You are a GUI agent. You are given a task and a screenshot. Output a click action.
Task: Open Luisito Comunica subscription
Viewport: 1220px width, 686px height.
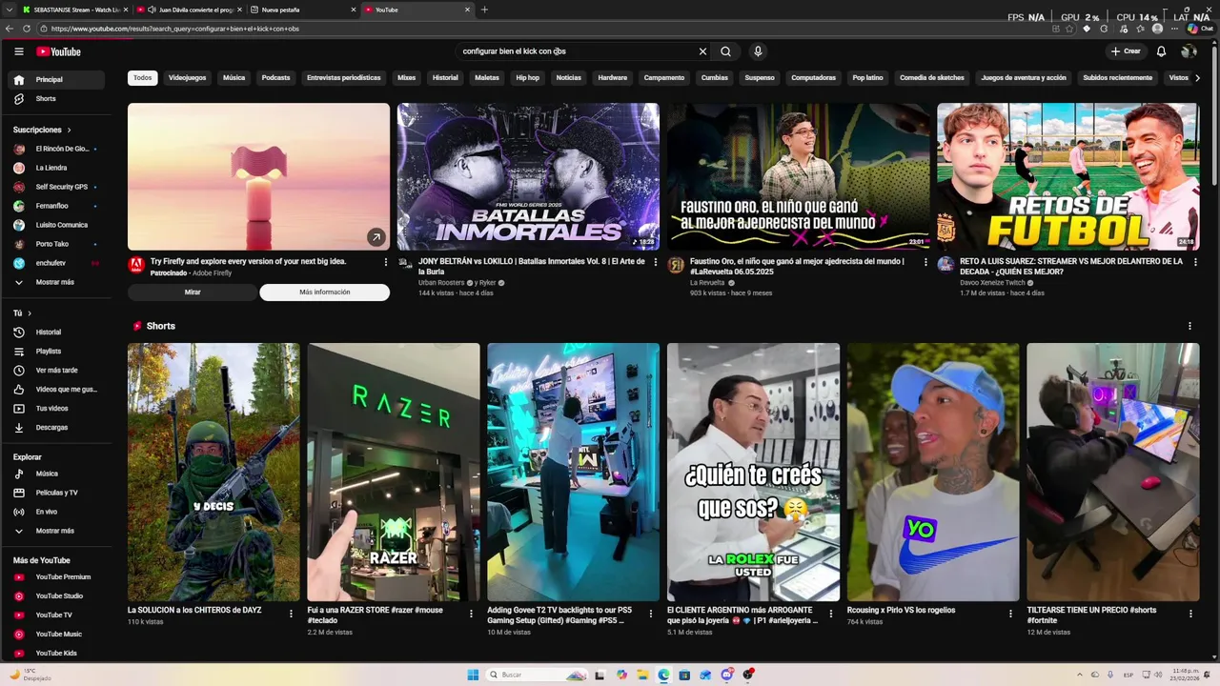(x=58, y=226)
